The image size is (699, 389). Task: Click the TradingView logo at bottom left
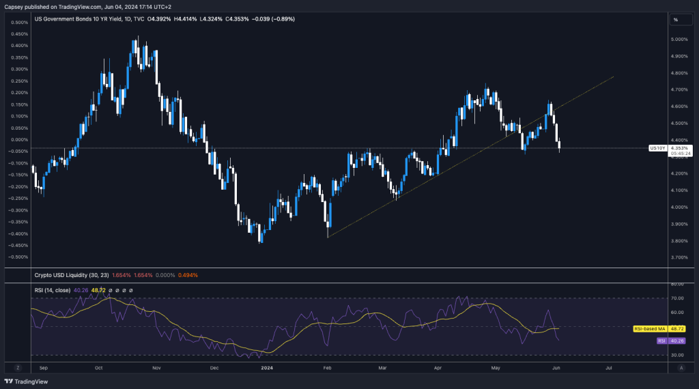22,381
